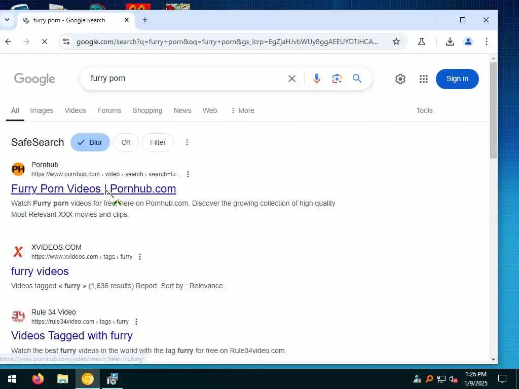Open Google quick settings gear

400,79
